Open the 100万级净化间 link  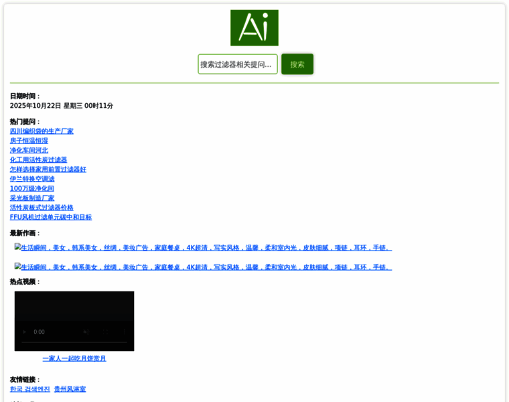(32, 188)
